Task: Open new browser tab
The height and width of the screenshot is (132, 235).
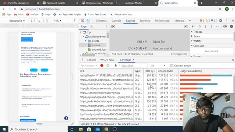Action: click(202, 3)
